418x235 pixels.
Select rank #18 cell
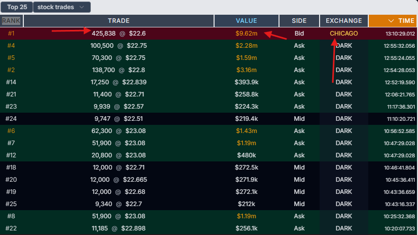pos(11,167)
